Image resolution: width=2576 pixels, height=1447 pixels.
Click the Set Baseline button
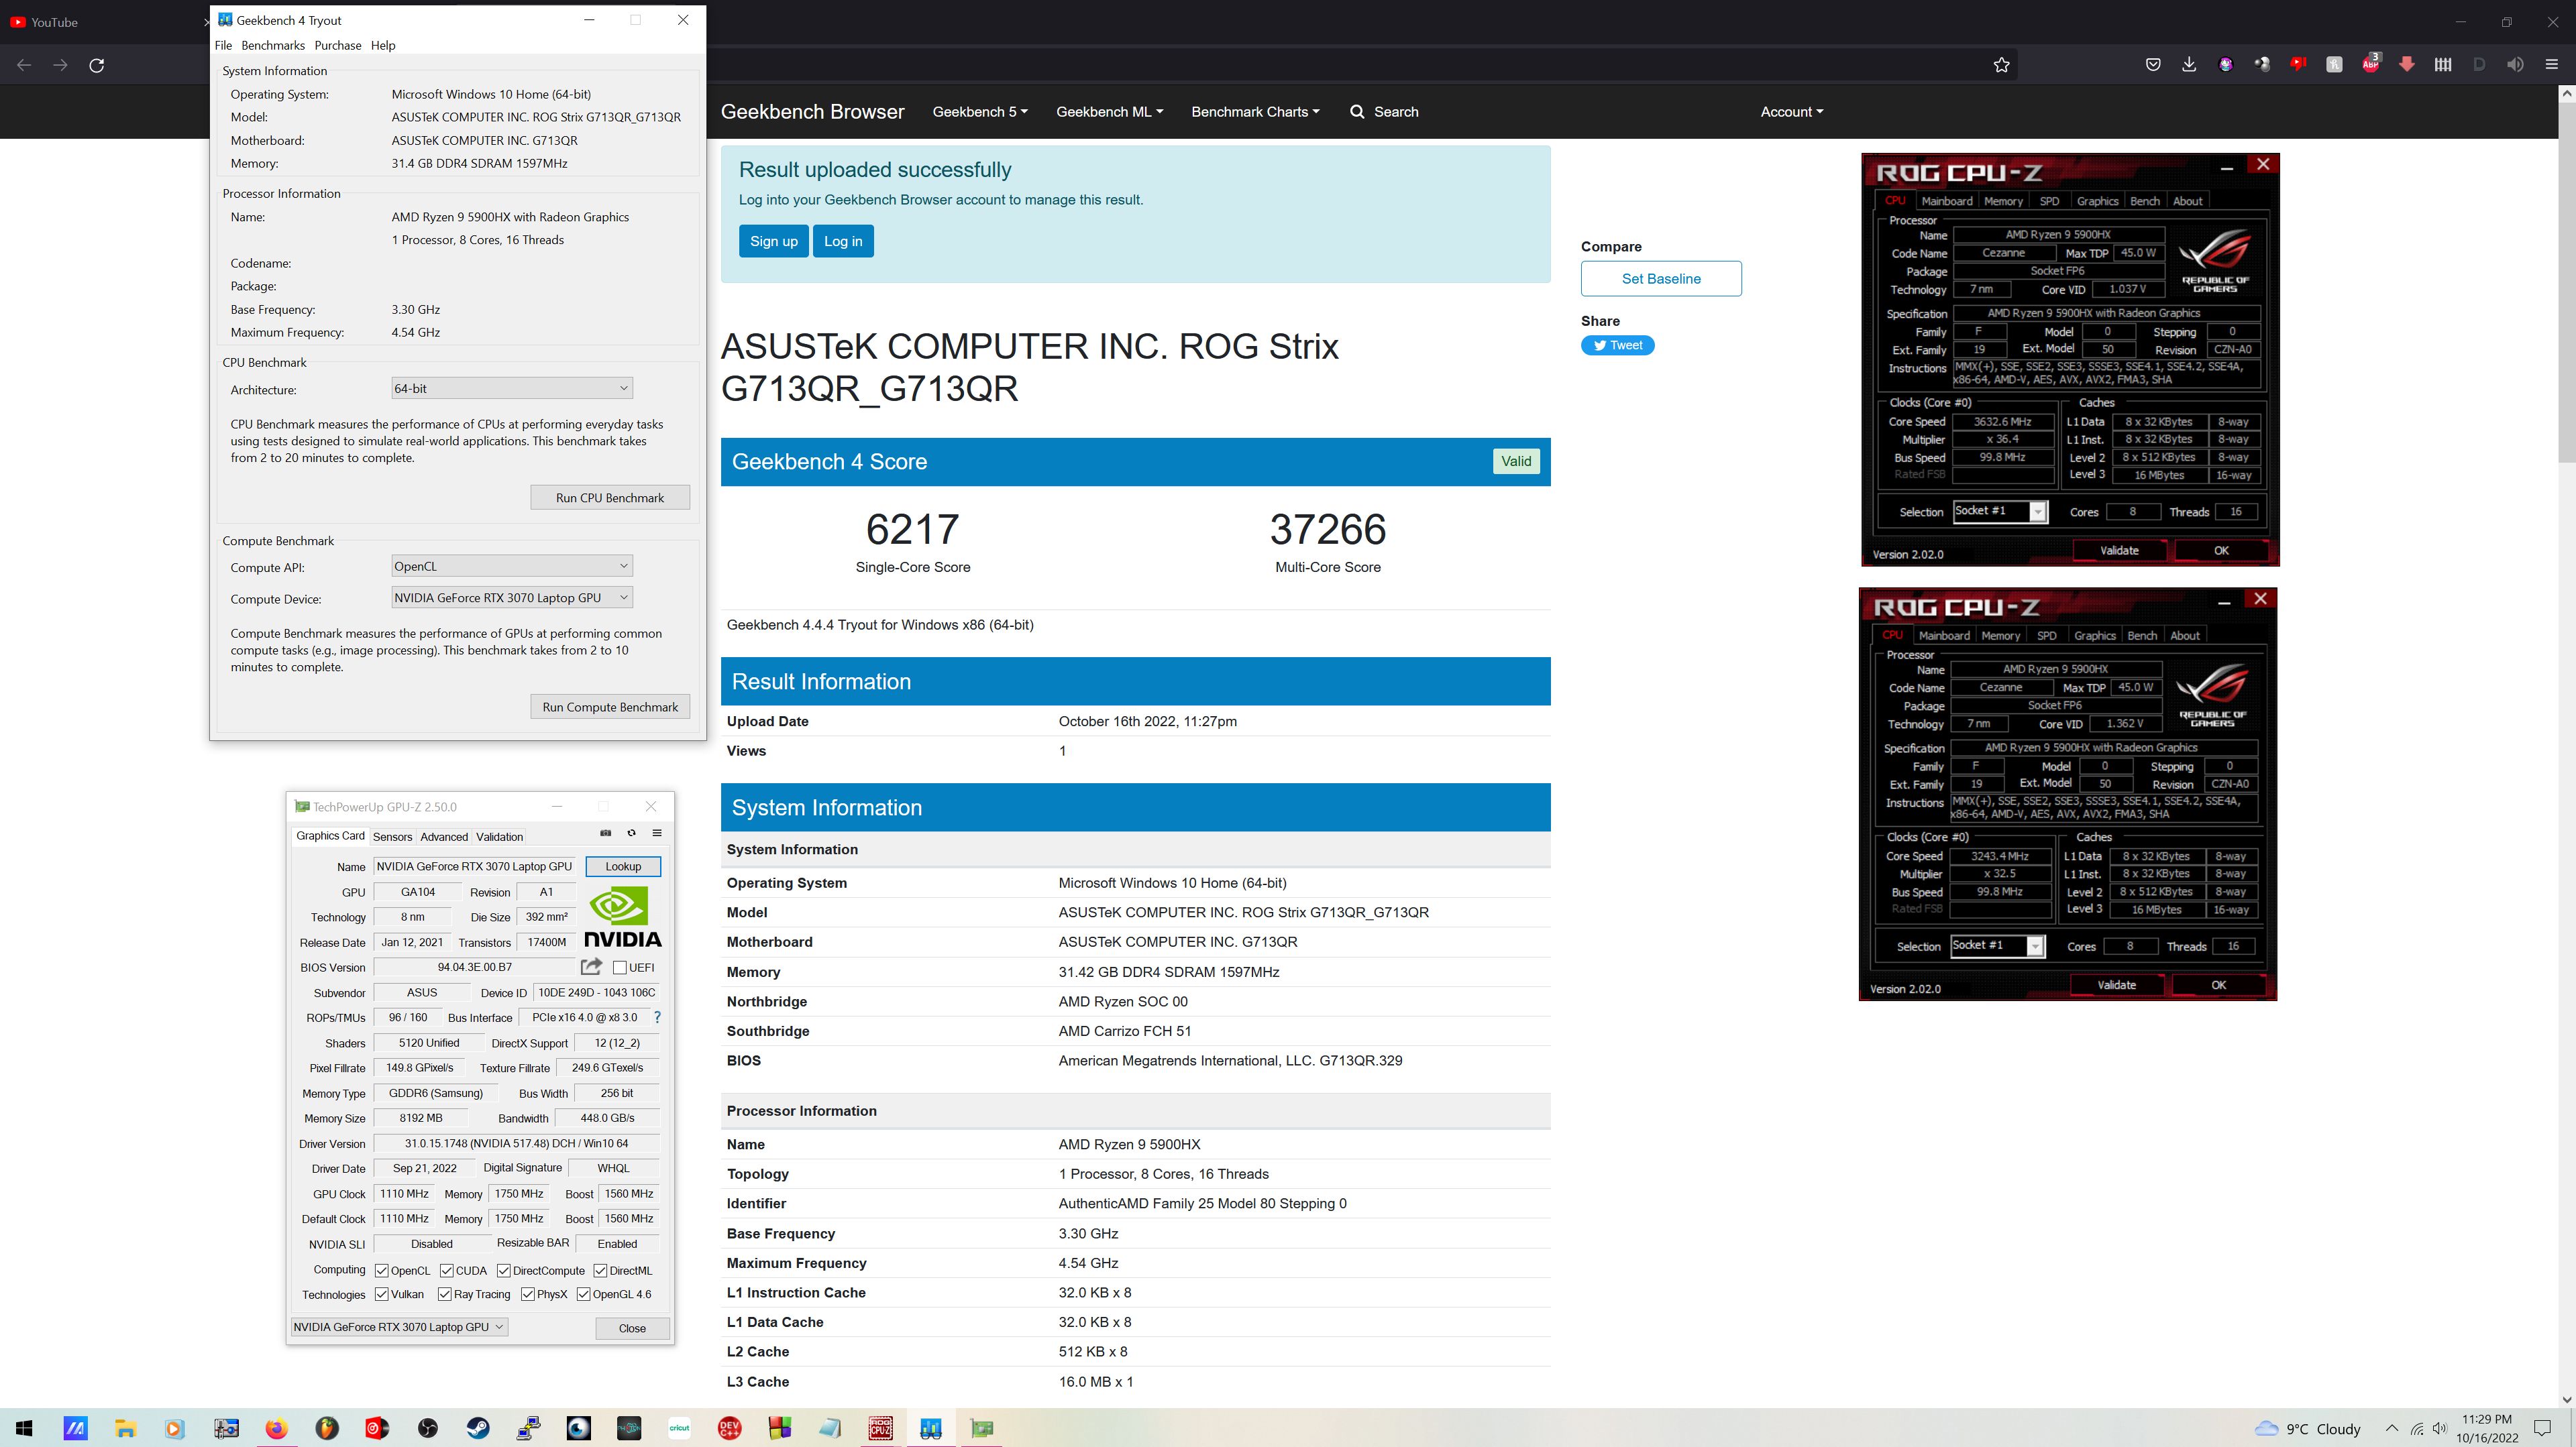coord(1661,279)
